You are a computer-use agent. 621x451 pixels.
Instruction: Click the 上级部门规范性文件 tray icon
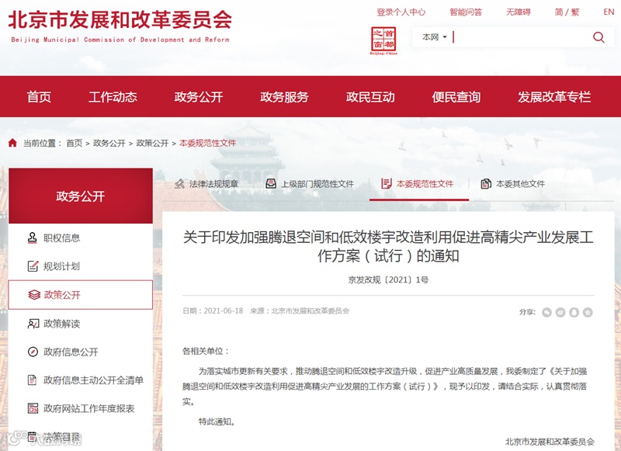(x=271, y=184)
